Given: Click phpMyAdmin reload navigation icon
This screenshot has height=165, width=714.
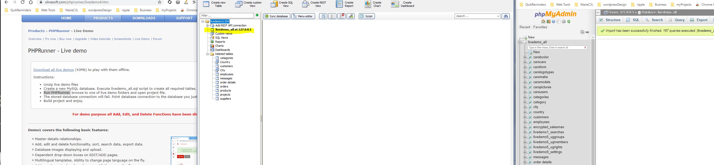Looking at the screenshot, I should coord(569,22).
